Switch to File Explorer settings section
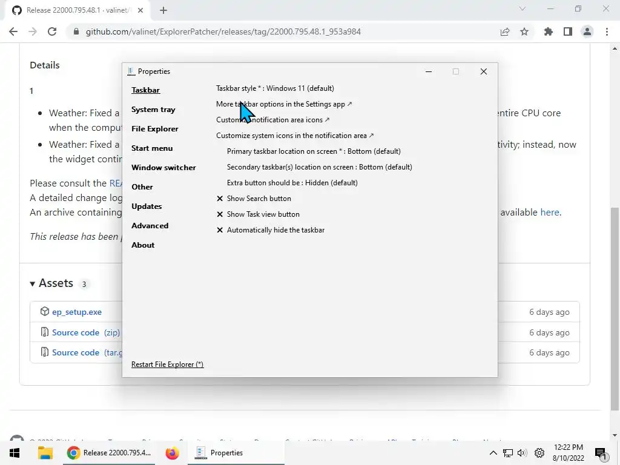 pyautogui.click(x=154, y=129)
